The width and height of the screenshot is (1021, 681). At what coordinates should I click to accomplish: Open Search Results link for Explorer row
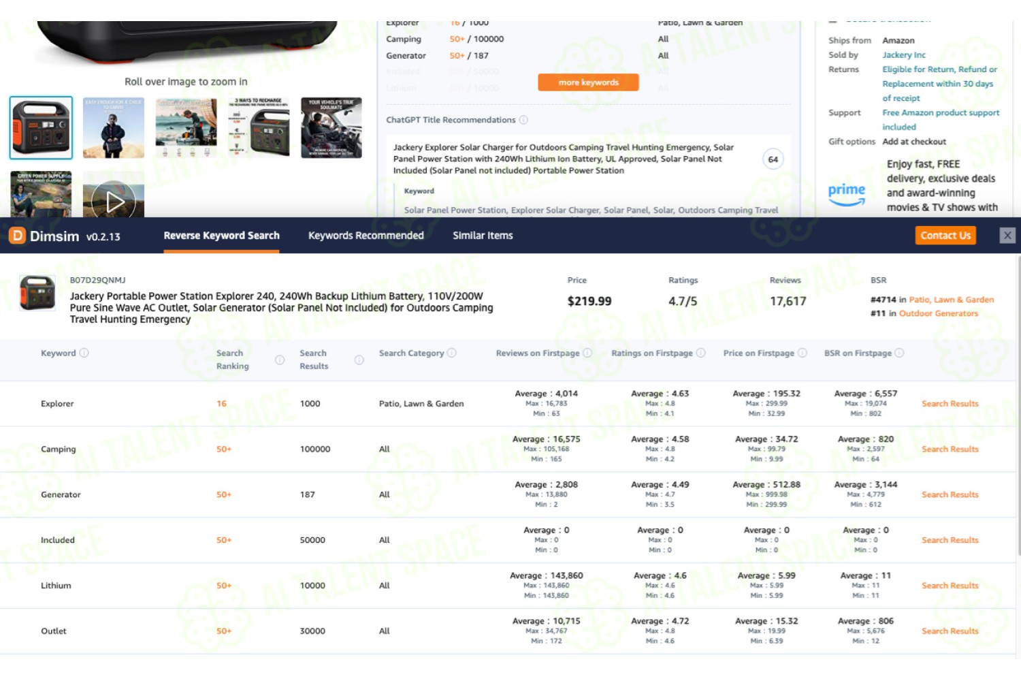click(950, 404)
